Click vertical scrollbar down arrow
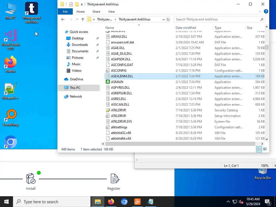The width and height of the screenshot is (276, 207). pos(267,139)
